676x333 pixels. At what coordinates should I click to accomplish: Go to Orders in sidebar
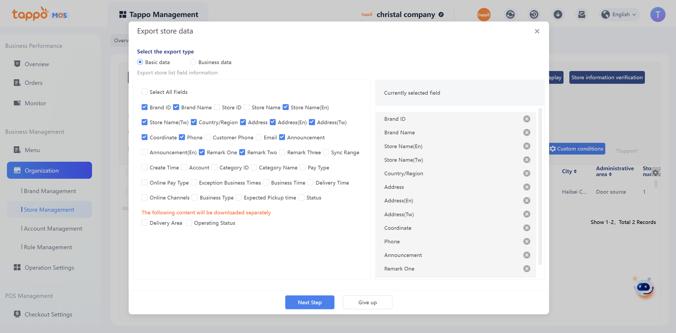point(34,83)
